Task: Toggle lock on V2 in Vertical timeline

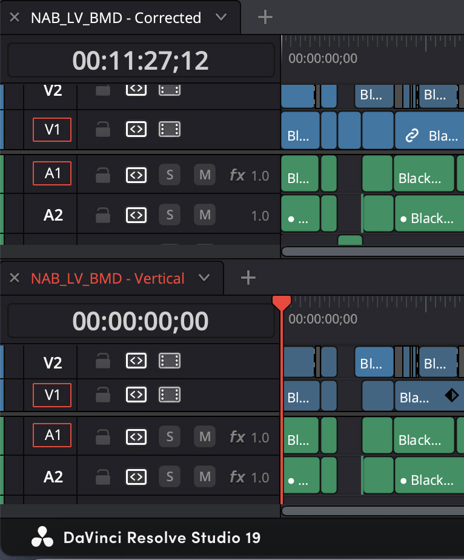Action: 103,361
